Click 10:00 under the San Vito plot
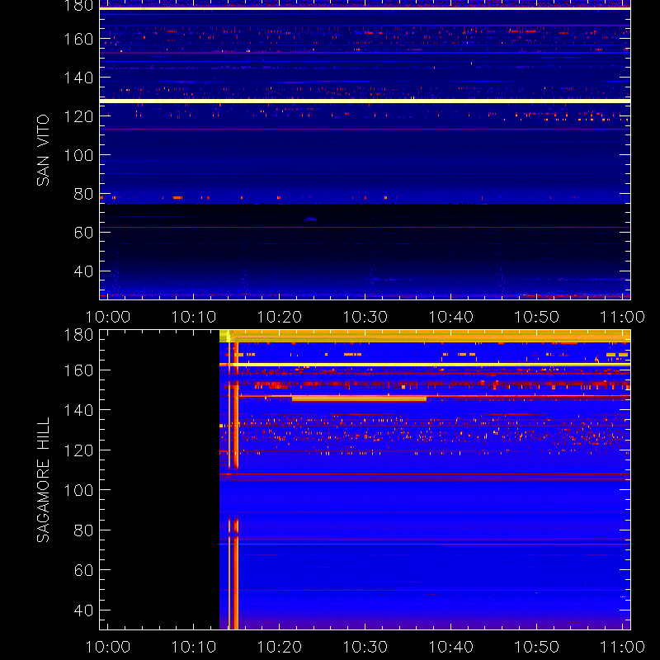660x660 pixels. 108,317
